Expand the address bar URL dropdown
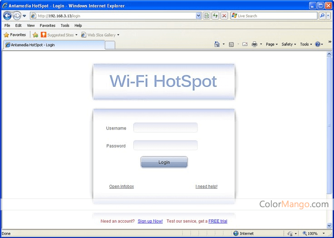Screen dimensions: 334x238 [x=198, y=16]
